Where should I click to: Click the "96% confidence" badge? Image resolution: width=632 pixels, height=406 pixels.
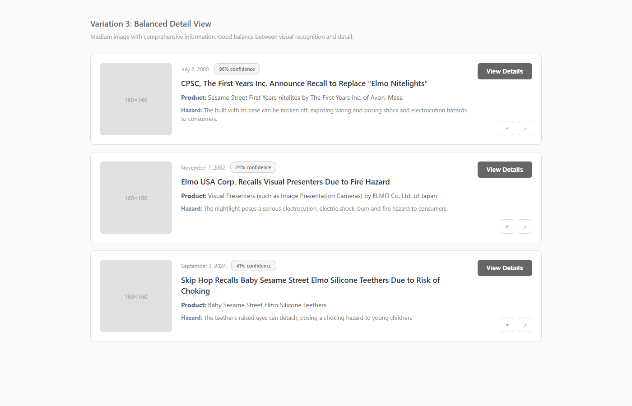(237, 69)
